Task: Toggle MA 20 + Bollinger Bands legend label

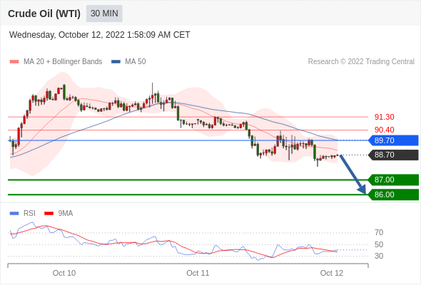Action: 63,62
